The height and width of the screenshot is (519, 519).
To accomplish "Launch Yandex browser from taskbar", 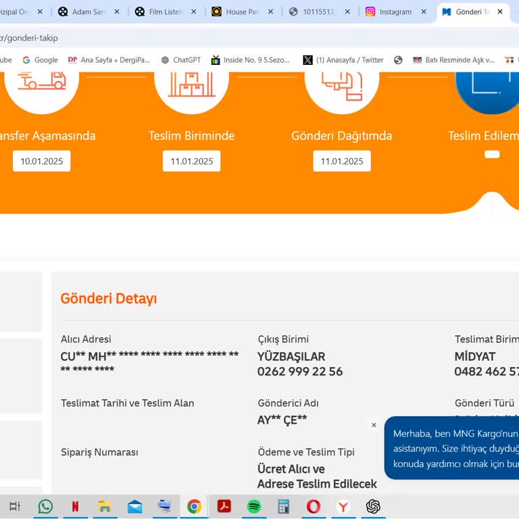I will click(343, 506).
